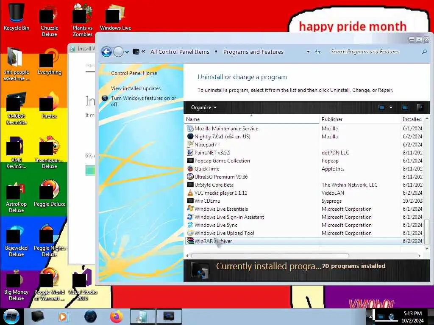Go back in Control Panel navigation
This screenshot has width=434, height=325.
point(106,52)
